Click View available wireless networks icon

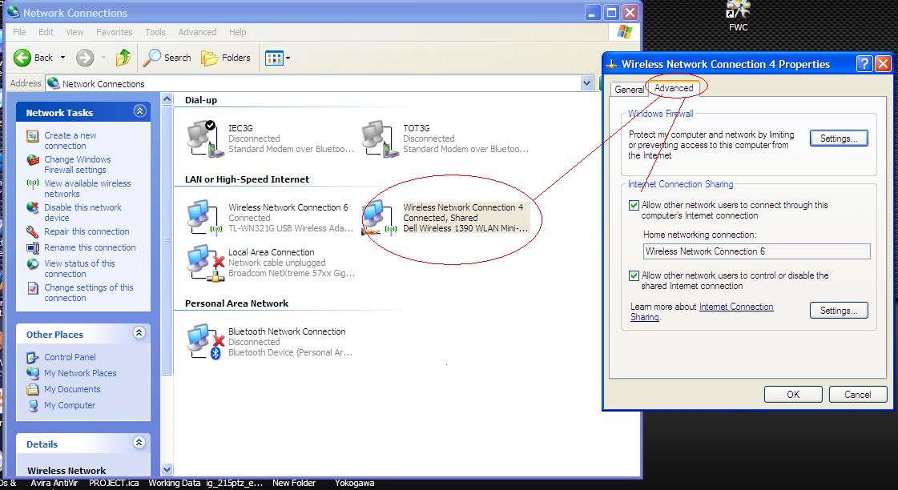point(33,184)
